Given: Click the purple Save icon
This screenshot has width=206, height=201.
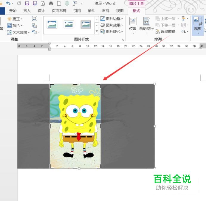Looking at the screenshot, I should 27,3.
